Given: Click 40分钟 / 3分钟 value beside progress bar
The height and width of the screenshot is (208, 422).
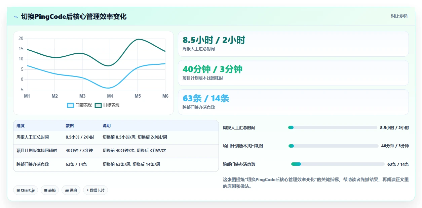Looking at the screenshot, I should point(395,146).
